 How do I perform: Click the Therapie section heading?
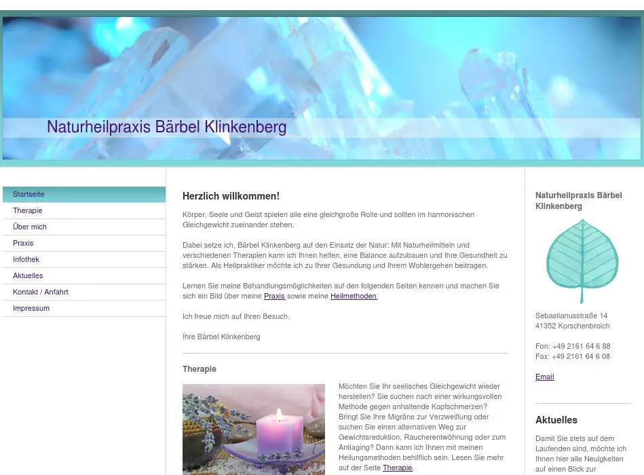coord(200,369)
